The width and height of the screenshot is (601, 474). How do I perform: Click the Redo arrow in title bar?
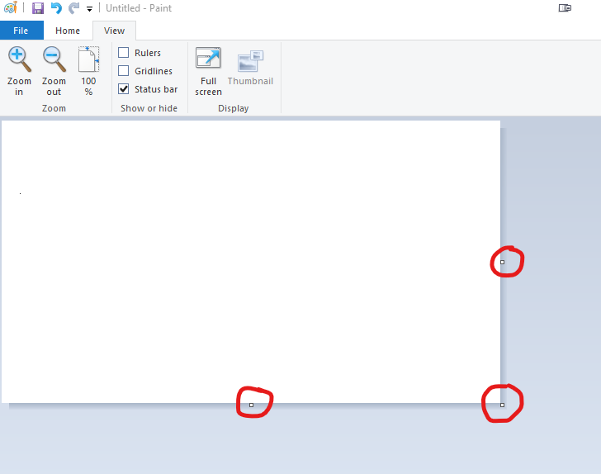coord(73,8)
